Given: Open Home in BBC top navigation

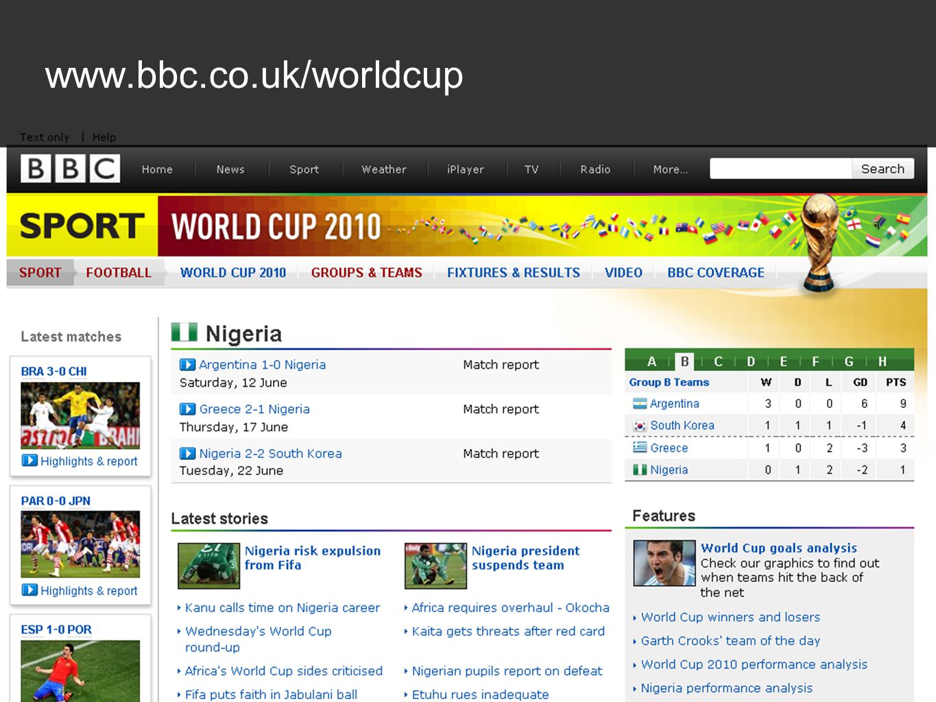Looking at the screenshot, I should pos(157,169).
